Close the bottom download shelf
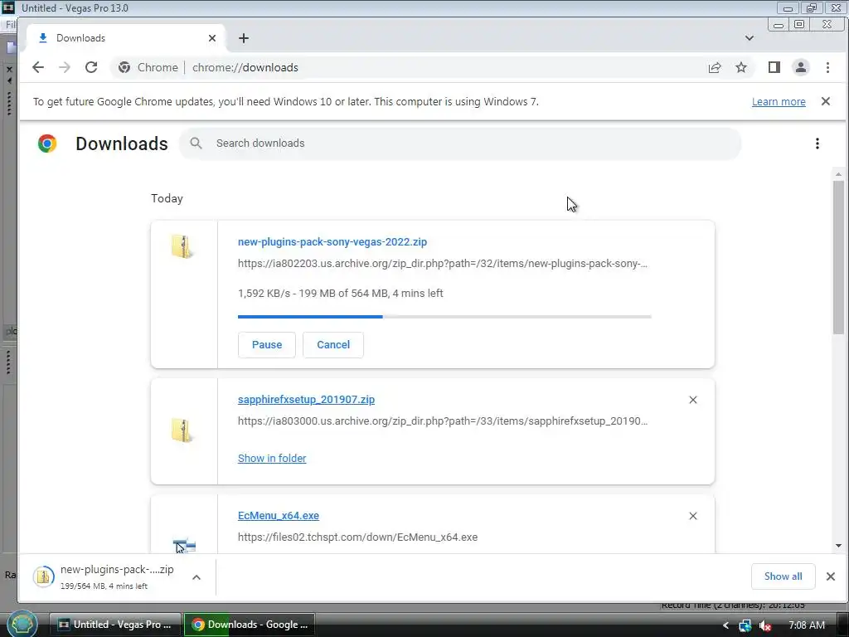 click(x=831, y=576)
